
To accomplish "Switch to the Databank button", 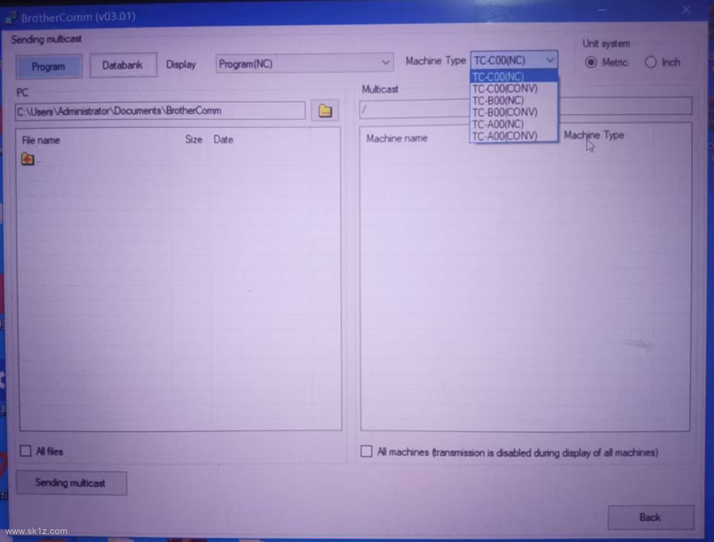I will tap(123, 65).
